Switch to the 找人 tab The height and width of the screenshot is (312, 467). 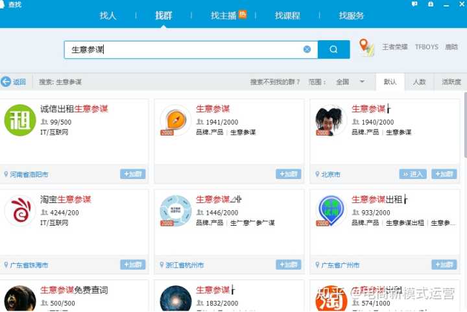click(x=108, y=16)
